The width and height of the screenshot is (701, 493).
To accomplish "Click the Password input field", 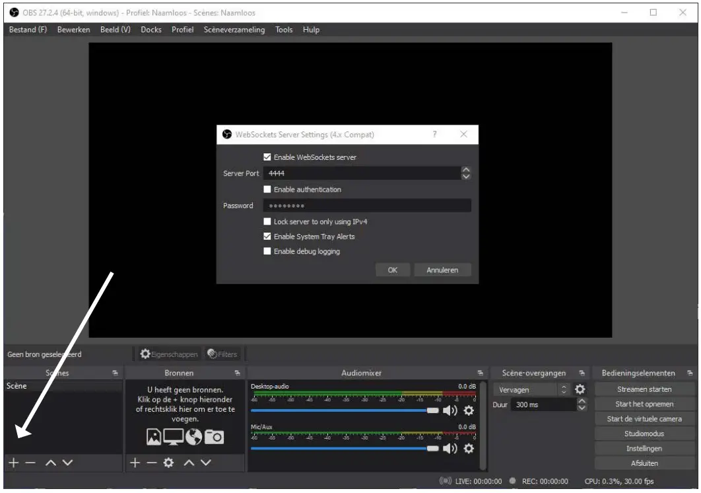I will pos(367,206).
